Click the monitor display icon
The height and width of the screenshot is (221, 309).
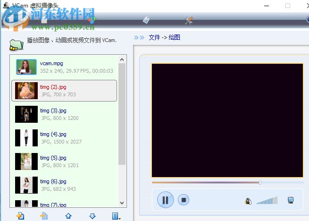(291, 200)
